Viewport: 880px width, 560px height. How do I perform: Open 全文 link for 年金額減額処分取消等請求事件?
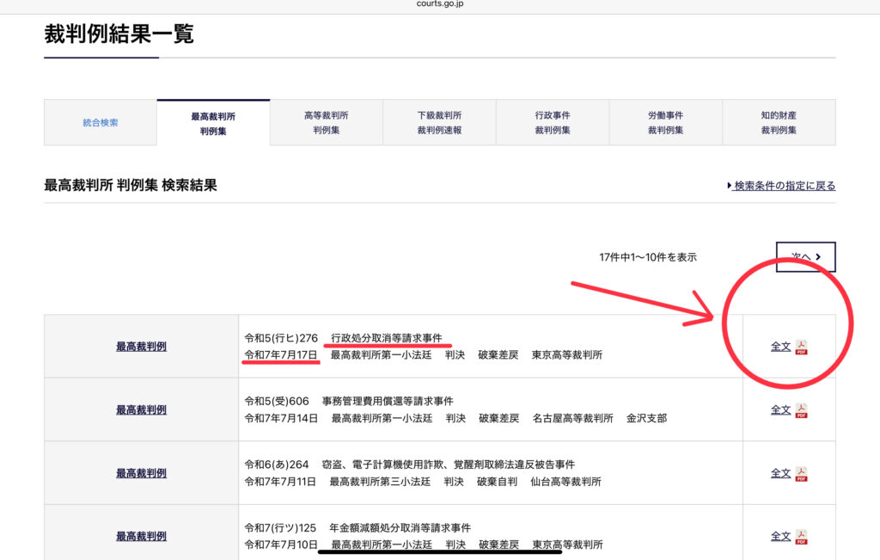[x=780, y=537]
